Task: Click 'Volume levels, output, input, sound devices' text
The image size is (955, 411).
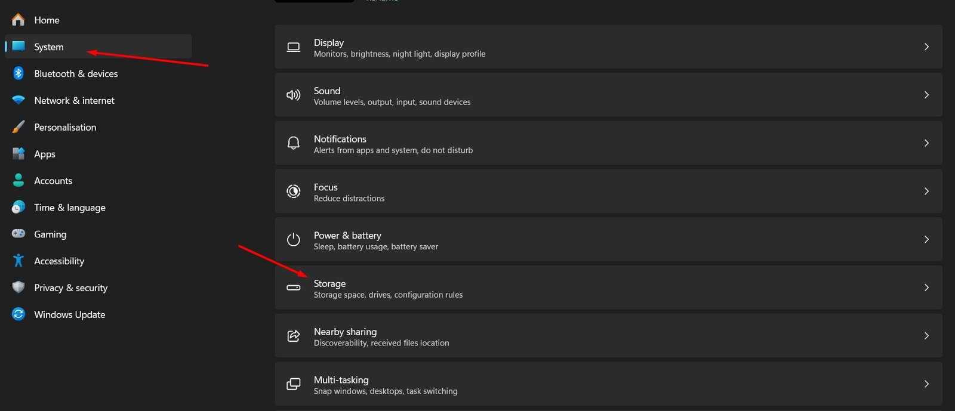Action: pyautogui.click(x=392, y=102)
